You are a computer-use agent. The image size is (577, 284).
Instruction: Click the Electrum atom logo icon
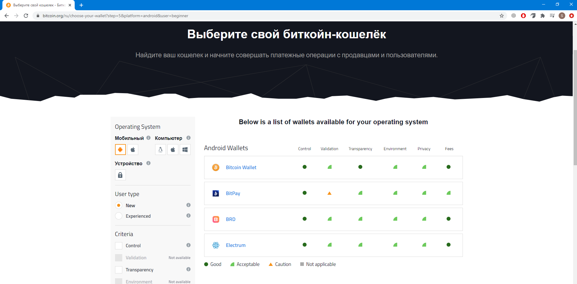(216, 245)
